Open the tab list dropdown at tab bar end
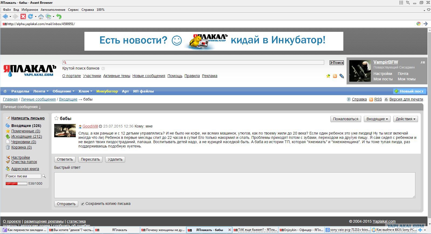 click(425, 230)
